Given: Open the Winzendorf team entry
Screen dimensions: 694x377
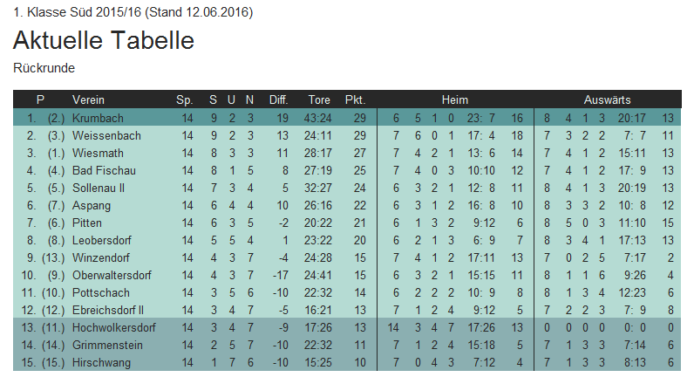Looking at the screenshot, I should [102, 257].
